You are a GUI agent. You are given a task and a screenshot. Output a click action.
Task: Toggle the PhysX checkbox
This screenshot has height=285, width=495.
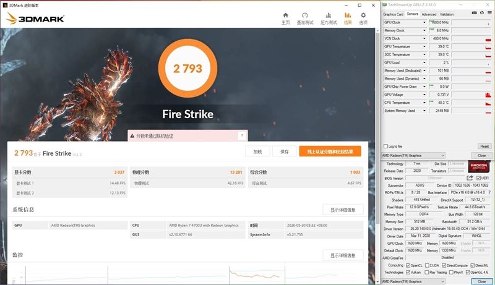(x=451, y=272)
